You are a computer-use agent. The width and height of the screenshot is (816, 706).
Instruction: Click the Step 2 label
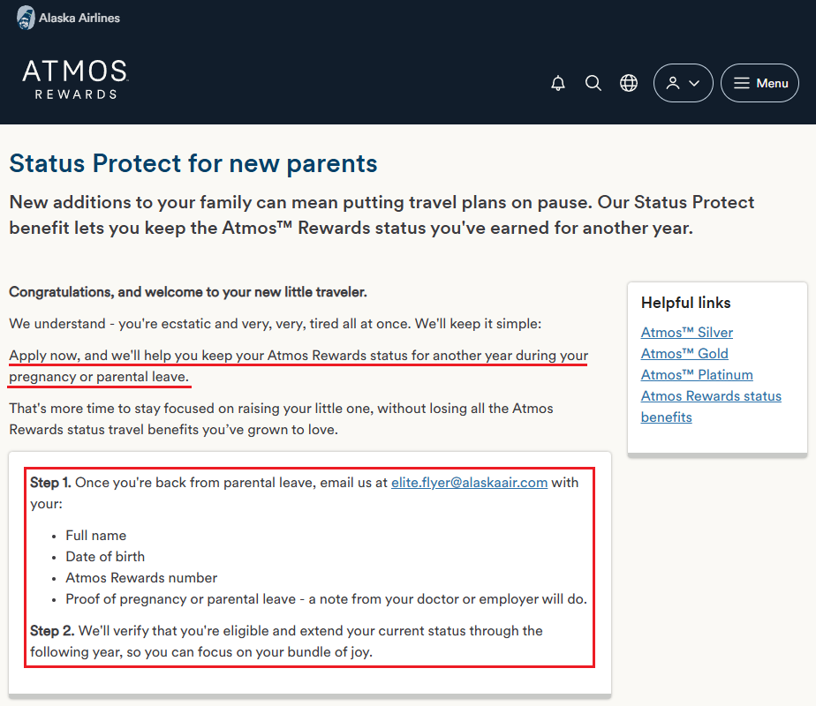coord(51,631)
